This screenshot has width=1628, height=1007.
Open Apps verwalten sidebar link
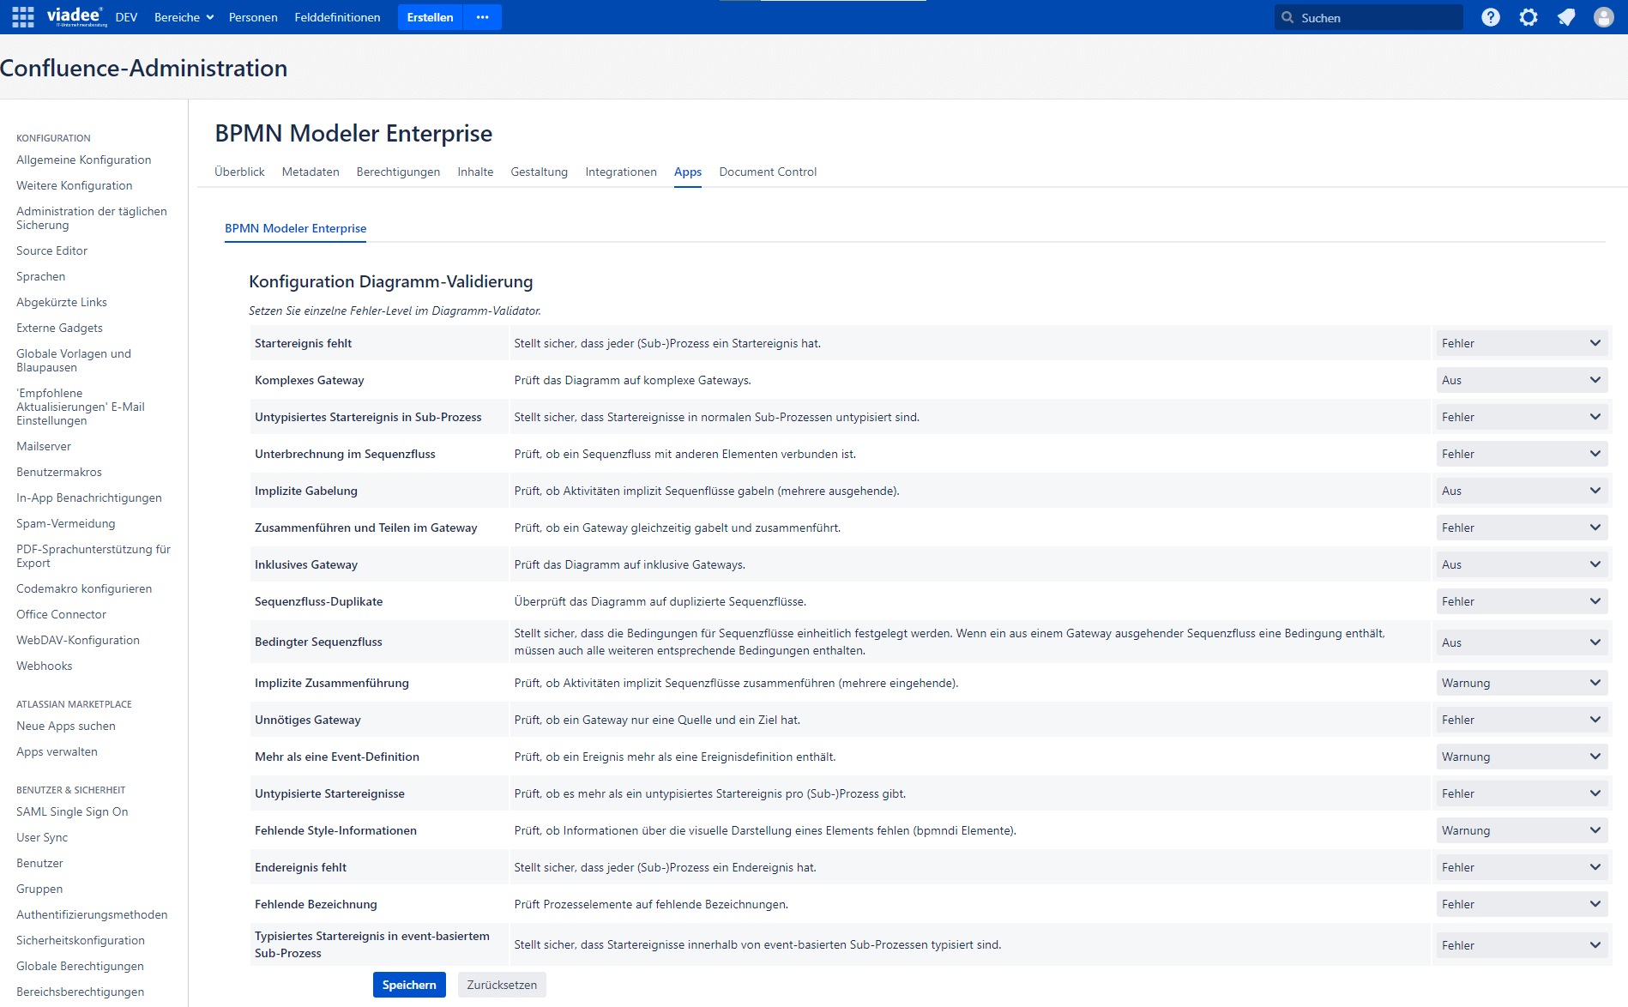(x=57, y=751)
